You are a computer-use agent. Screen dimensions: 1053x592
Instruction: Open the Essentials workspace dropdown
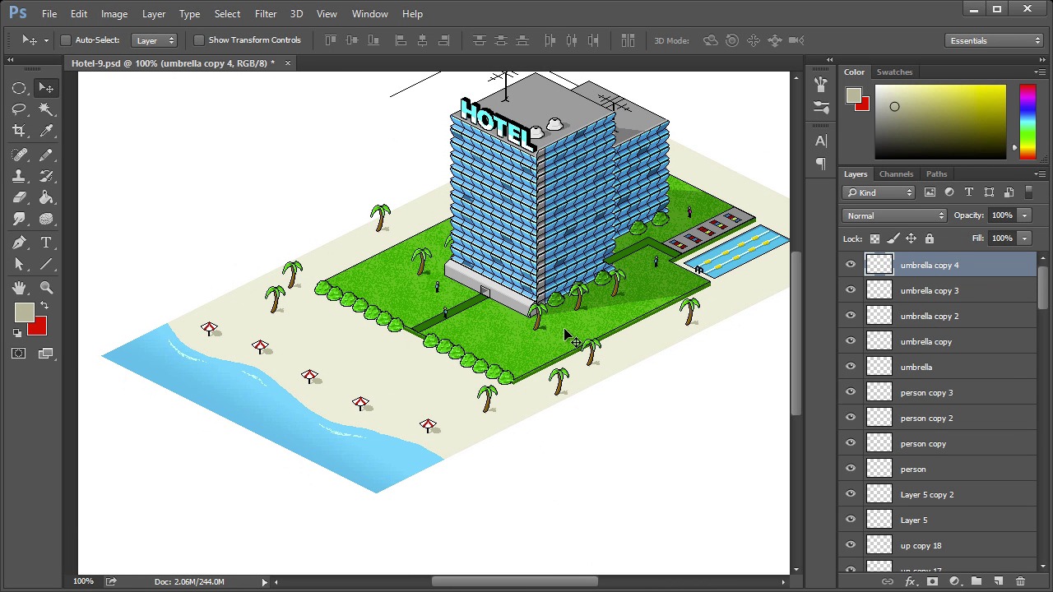click(994, 40)
